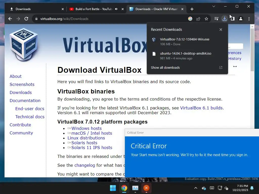This screenshot has width=259, height=194.
Task: Select the Downloads – Oracle VM VirtualBox tab
Action: (x=156, y=9)
